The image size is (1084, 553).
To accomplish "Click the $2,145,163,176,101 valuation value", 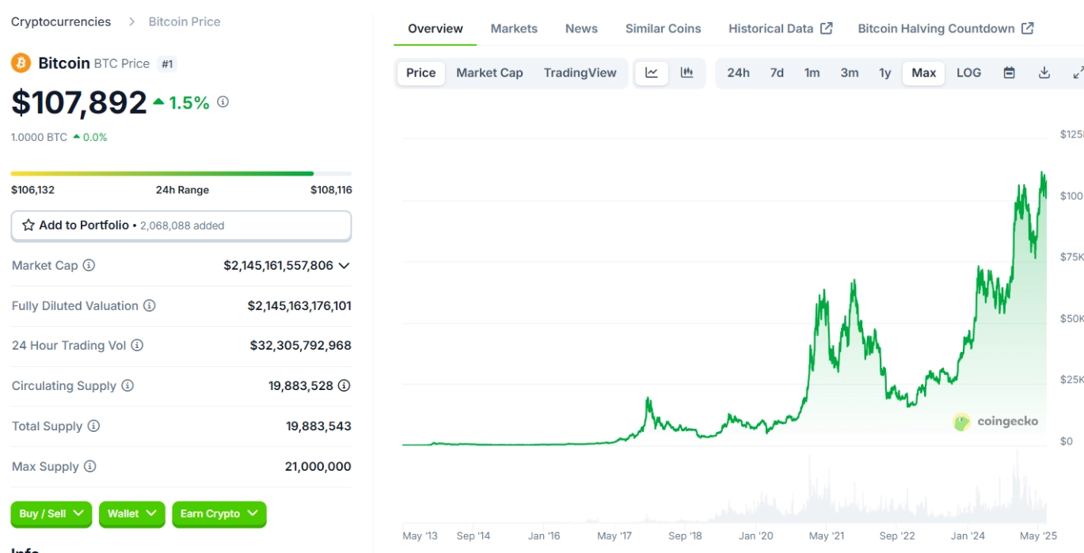I will coord(299,305).
